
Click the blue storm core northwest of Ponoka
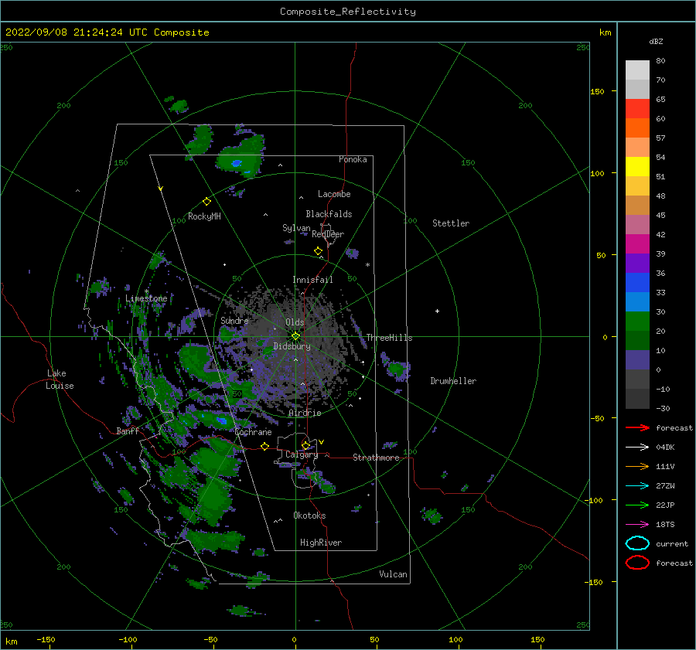point(237,163)
